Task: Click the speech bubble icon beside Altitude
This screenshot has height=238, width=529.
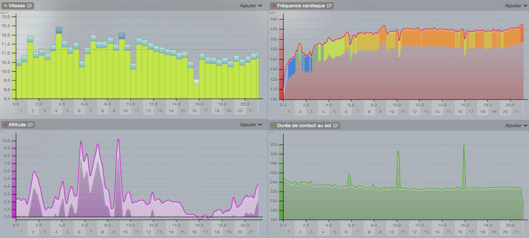Action: click(x=30, y=125)
